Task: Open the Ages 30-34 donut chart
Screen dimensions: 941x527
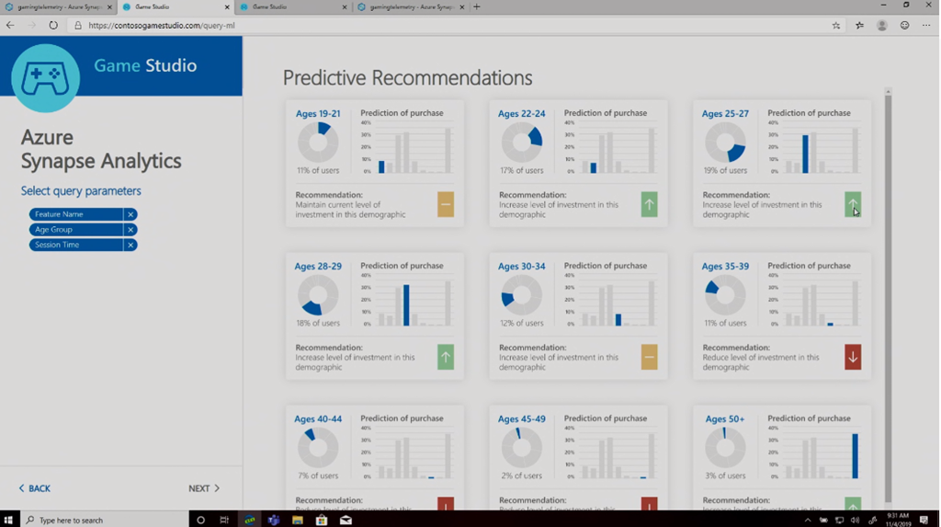Action: coord(522,295)
